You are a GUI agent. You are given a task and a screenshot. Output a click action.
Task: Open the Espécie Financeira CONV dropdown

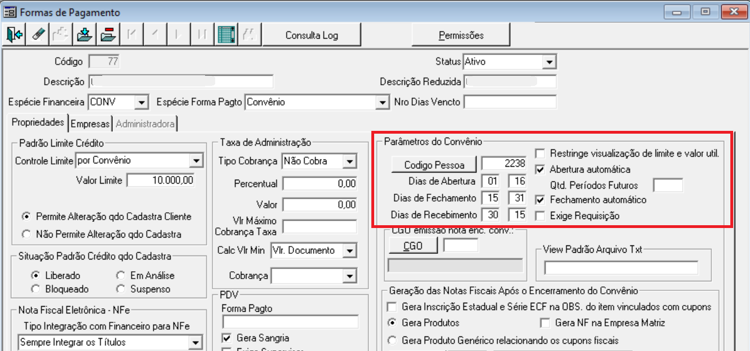click(x=141, y=102)
